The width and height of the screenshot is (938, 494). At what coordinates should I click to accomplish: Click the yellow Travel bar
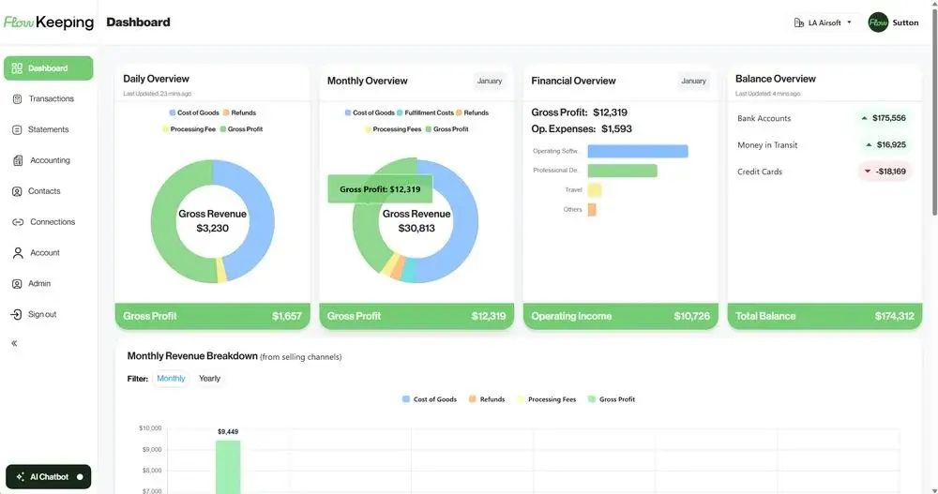click(x=594, y=190)
